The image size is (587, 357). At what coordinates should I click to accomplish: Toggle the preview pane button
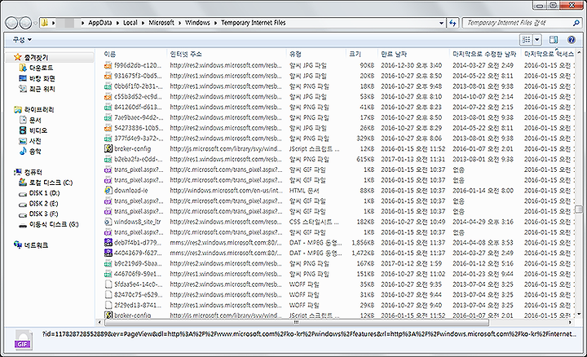[x=554, y=40]
